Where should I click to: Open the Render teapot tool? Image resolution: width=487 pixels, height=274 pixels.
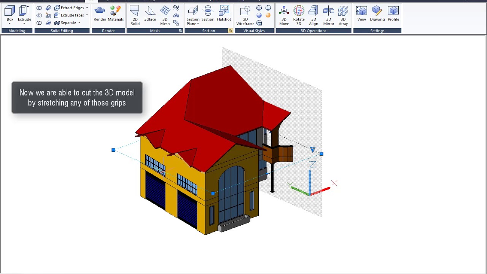point(100,14)
